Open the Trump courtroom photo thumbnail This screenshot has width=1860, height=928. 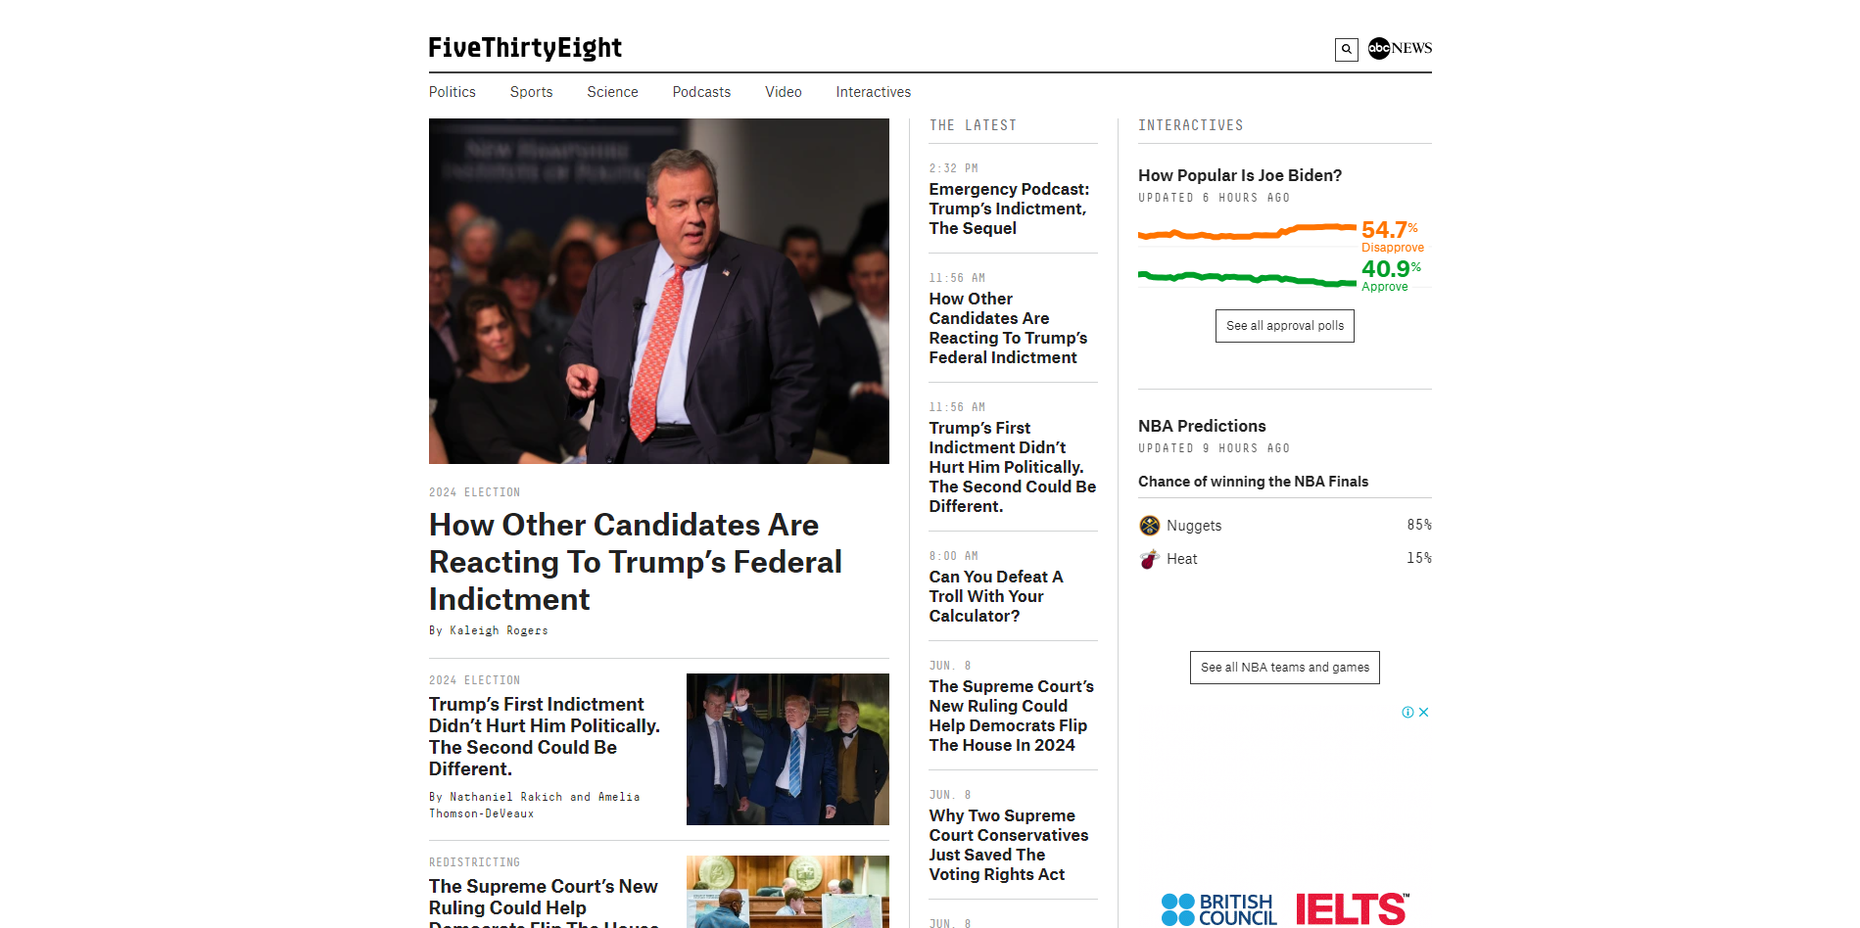787,749
